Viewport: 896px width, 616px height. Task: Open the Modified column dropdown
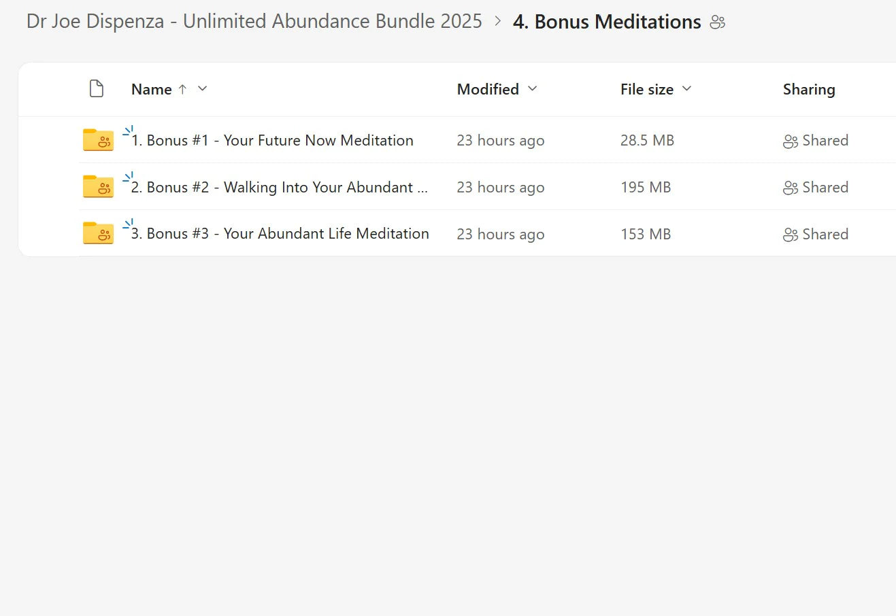[x=534, y=89]
